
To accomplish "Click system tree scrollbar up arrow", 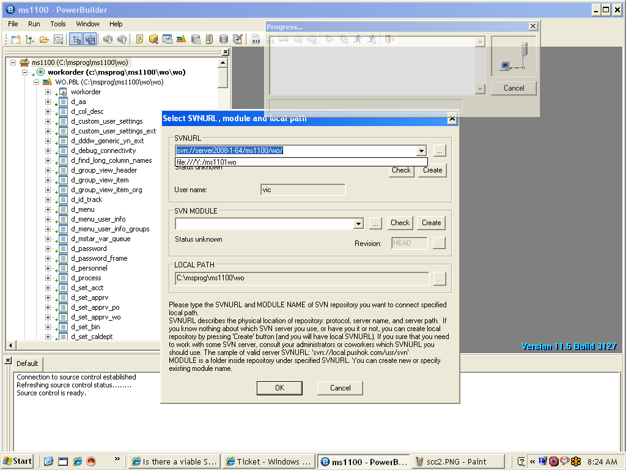I will coord(223,62).
